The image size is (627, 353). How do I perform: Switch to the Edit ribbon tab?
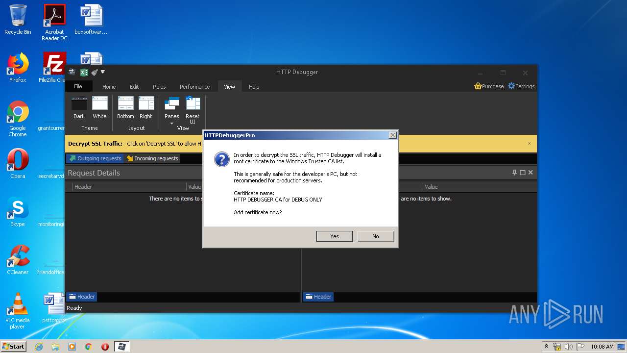(134, 87)
